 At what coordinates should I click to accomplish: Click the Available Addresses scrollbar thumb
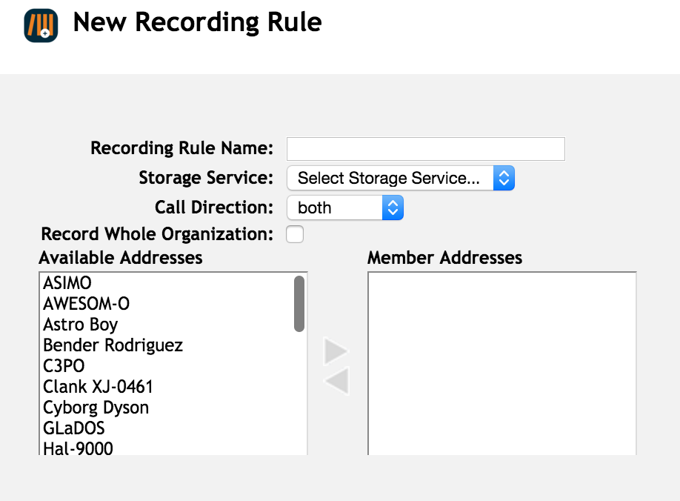click(299, 304)
